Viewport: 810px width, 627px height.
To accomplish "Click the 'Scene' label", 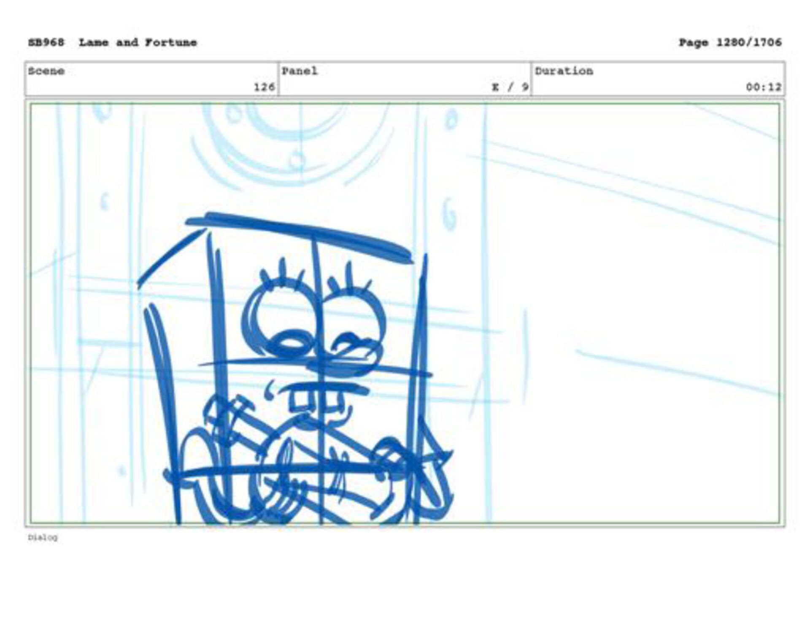I will (x=46, y=71).
